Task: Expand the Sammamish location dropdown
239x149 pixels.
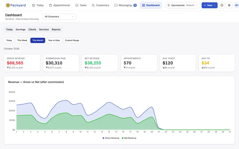Action: [x=183, y=5]
